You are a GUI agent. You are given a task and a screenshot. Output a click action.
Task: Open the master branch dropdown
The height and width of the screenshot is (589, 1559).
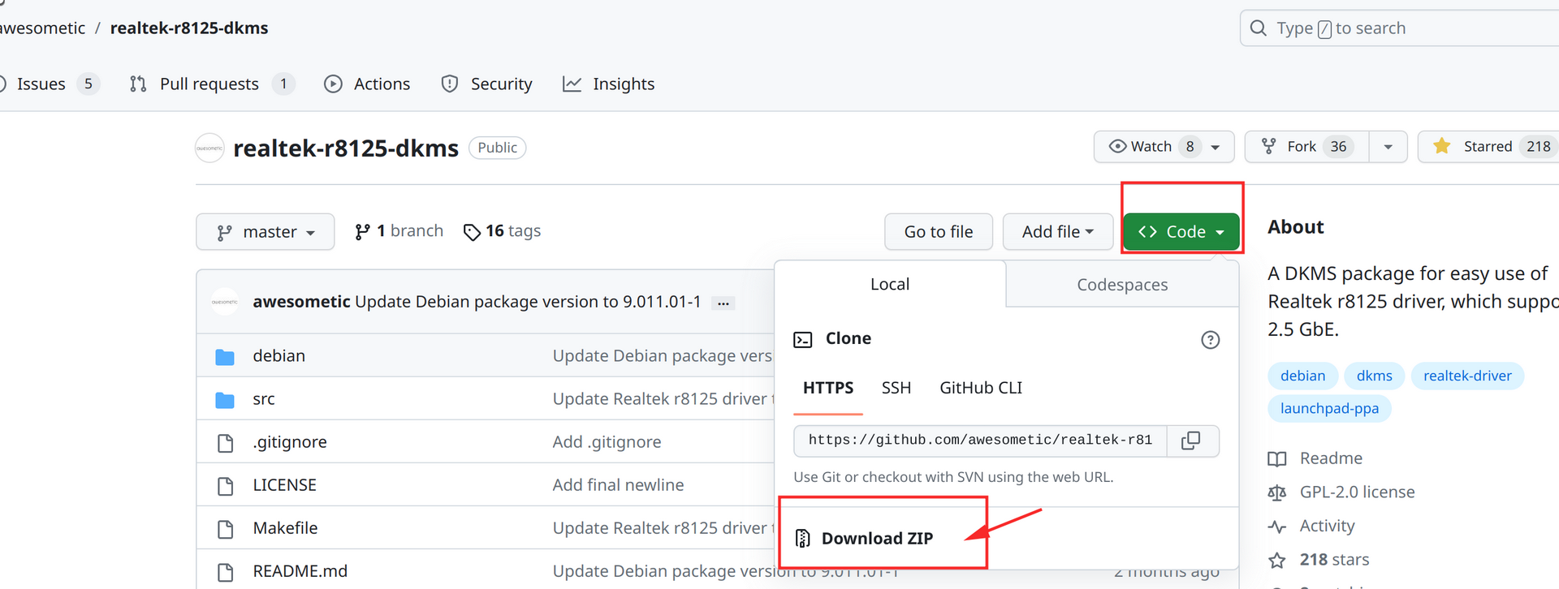pyautogui.click(x=266, y=232)
